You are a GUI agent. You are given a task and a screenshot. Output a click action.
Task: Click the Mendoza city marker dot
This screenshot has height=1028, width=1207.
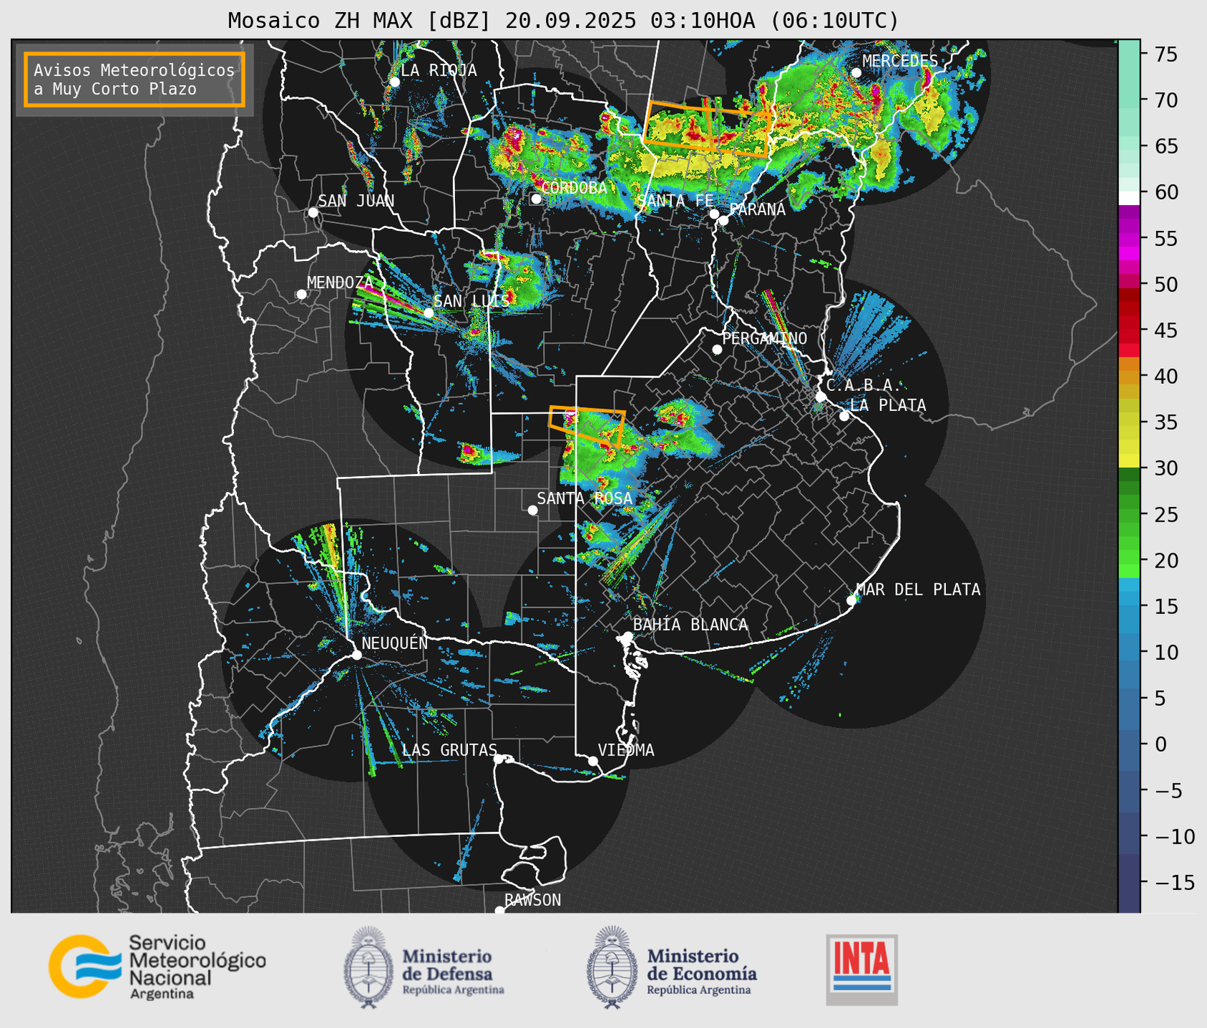click(301, 295)
